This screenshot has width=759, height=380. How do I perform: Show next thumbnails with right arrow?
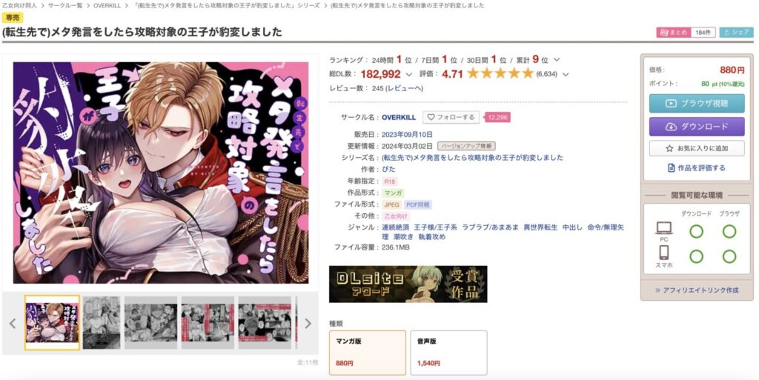308,324
